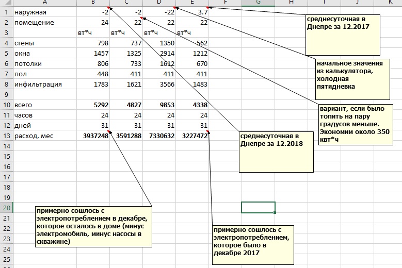The image size is (402, 268).
Task: Click comment 'среднесуточная в Днепре за 12.2018'
Action: click(276, 152)
